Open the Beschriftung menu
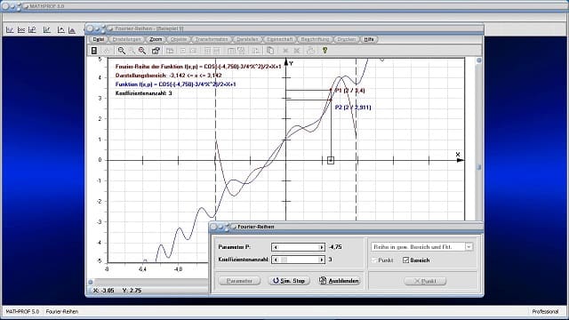This screenshot has width=569, height=320. click(315, 39)
